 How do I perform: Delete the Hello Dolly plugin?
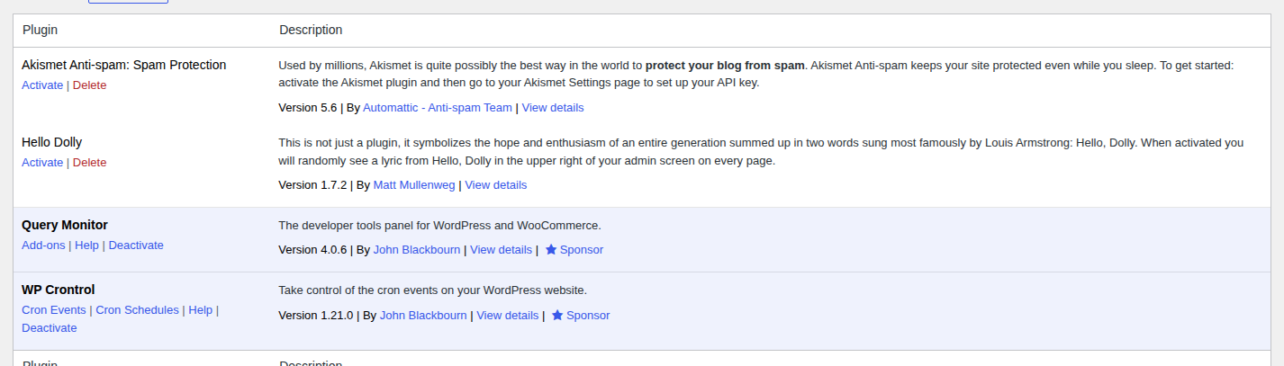point(89,163)
